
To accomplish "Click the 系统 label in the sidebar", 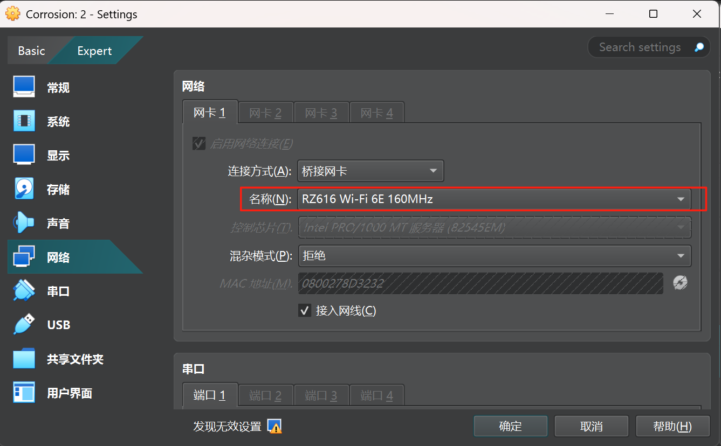I will pos(58,122).
